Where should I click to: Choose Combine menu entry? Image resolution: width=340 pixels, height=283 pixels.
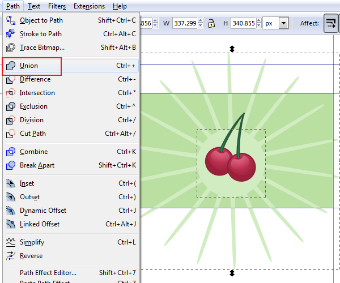pos(71,152)
